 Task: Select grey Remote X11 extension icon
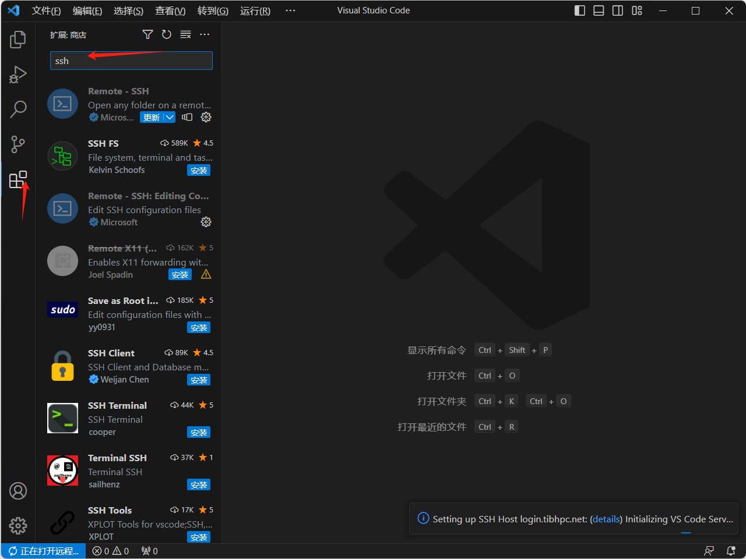click(x=62, y=261)
